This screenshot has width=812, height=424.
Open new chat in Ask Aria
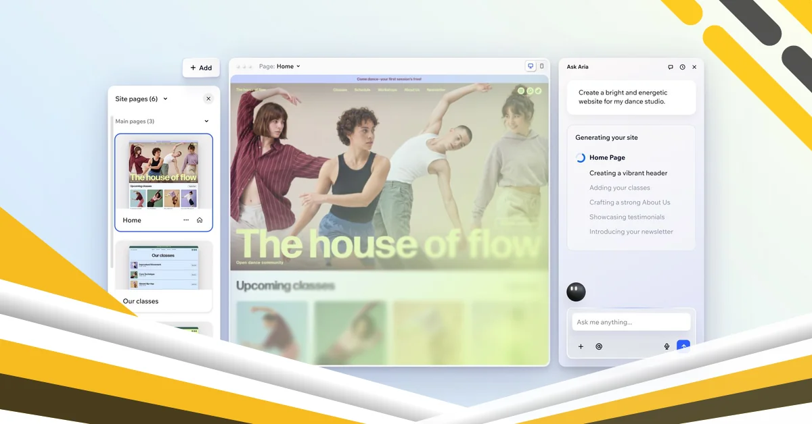click(671, 67)
